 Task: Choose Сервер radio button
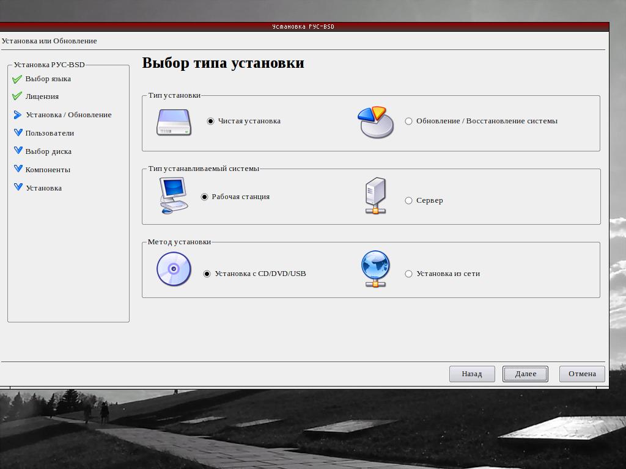(408, 200)
